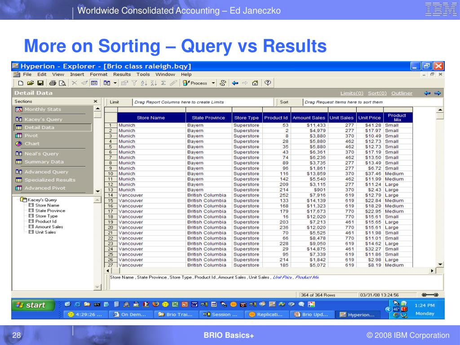
Task: Close the Sections pane with X
Action: click(x=95, y=101)
